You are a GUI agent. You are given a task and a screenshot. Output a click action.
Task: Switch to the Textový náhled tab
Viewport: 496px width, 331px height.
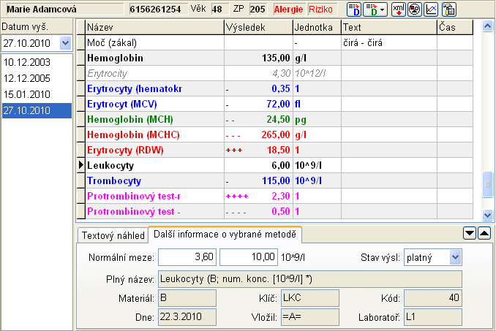112,235
